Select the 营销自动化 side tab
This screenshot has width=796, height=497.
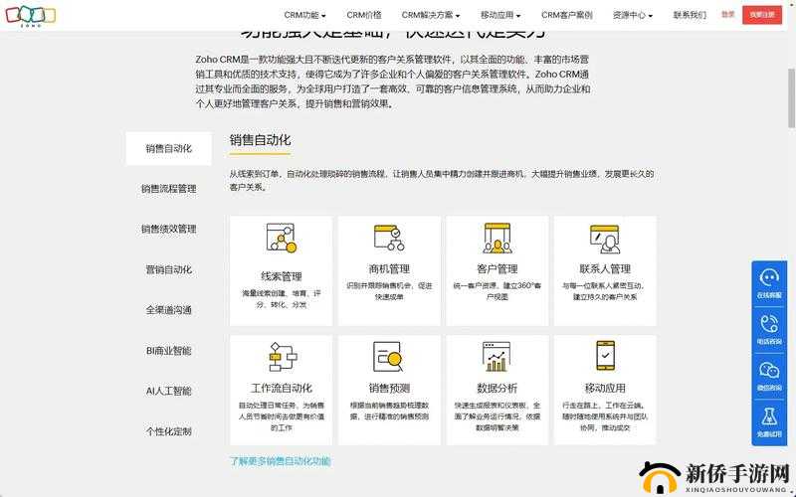168,269
